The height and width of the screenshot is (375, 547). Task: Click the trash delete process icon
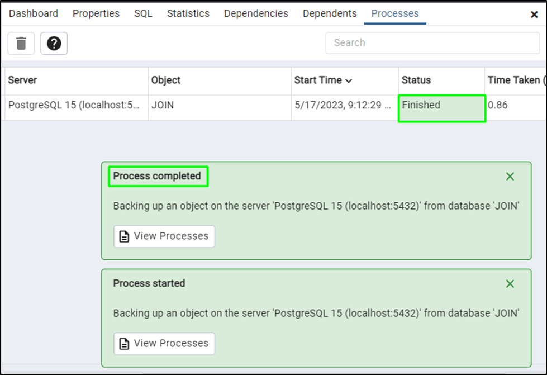tap(21, 44)
